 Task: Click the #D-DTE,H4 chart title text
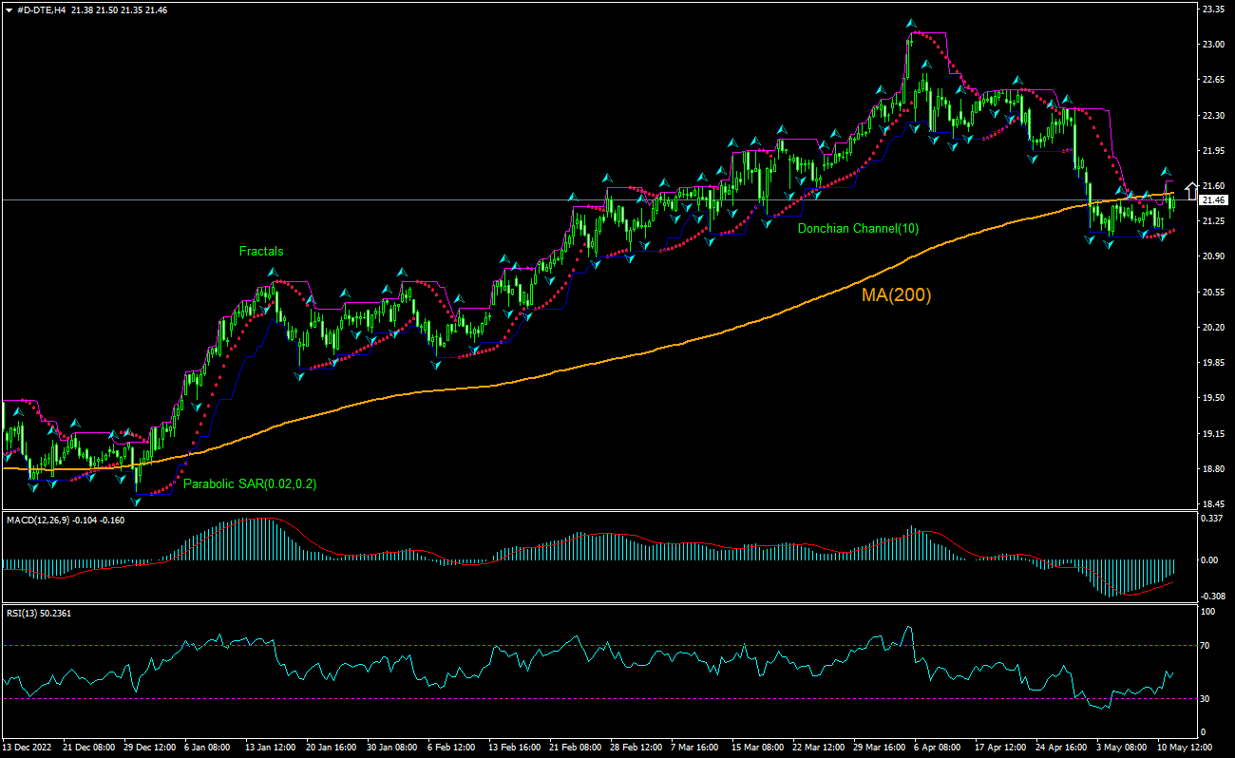(x=41, y=8)
